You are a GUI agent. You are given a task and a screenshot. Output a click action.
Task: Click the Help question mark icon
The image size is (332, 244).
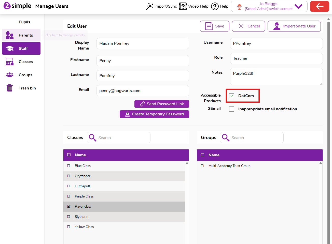coord(215,6)
